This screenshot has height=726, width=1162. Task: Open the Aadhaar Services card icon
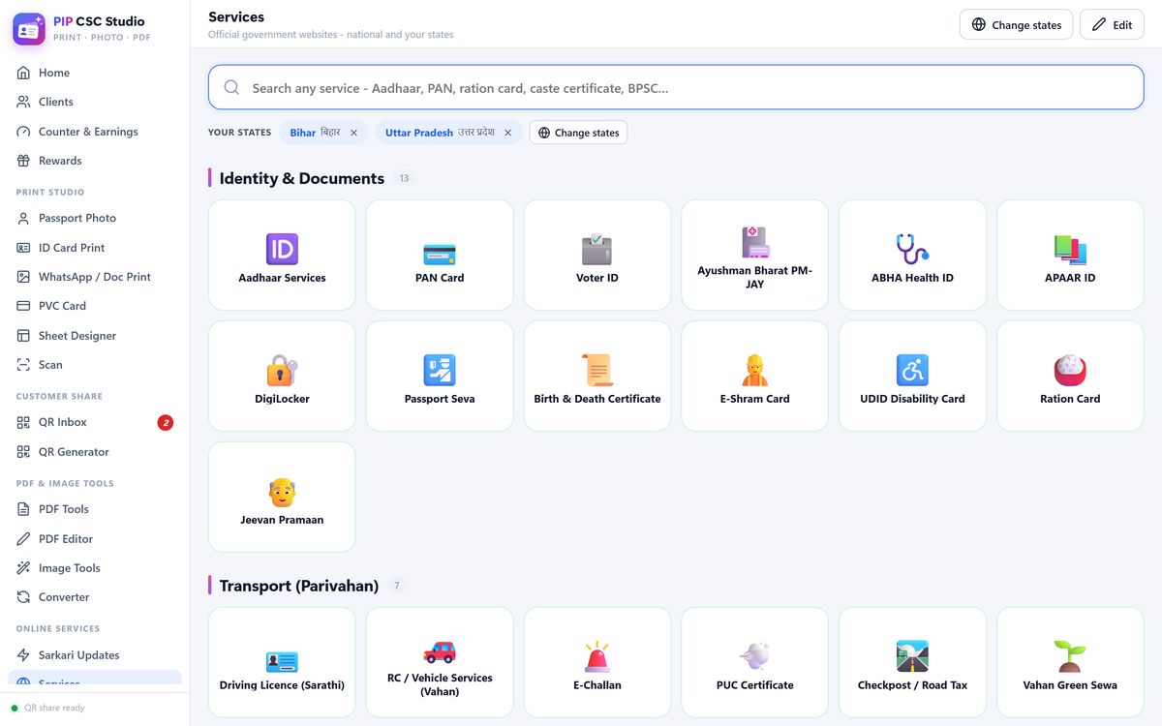click(x=282, y=250)
